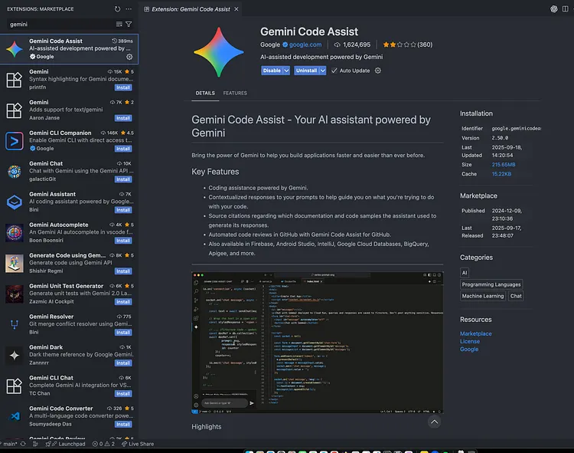Clear extensions search results icon

tap(119, 25)
